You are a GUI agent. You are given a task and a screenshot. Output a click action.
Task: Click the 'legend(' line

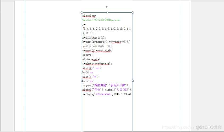105,85
